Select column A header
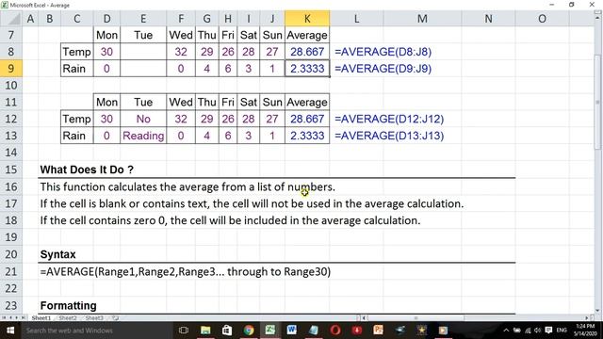 tap(30, 19)
